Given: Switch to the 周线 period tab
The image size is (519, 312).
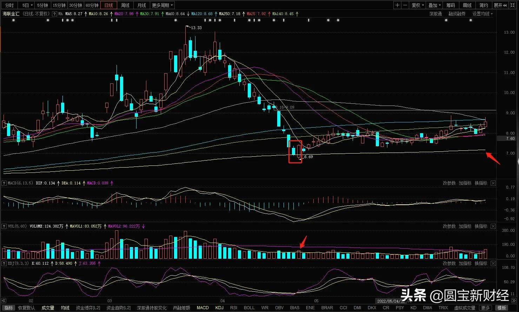Looking at the screenshot, I should point(125,5).
